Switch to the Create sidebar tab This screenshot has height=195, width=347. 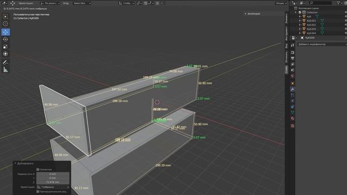coord(286,70)
